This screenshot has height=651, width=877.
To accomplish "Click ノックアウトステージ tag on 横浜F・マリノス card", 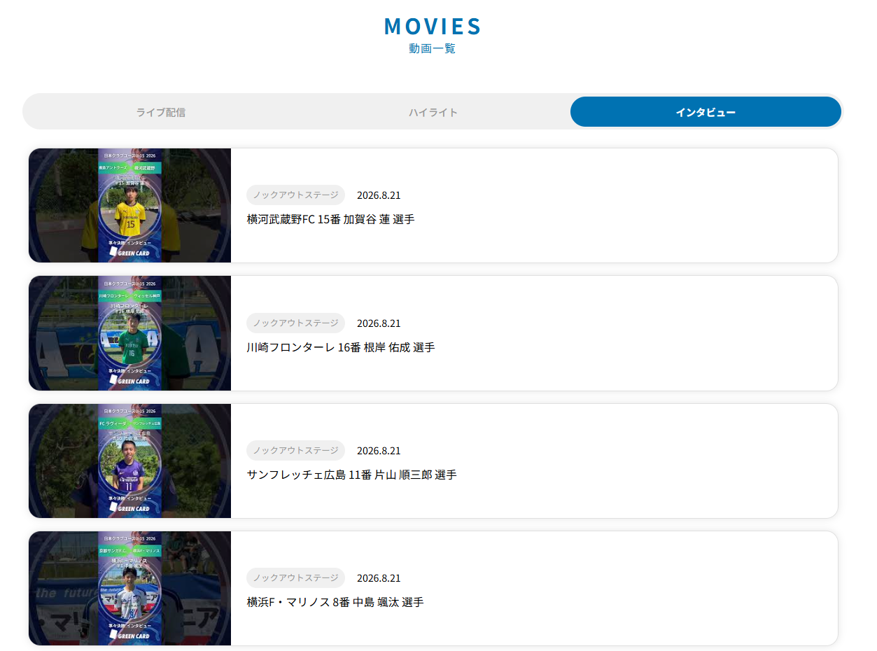I will tap(295, 577).
